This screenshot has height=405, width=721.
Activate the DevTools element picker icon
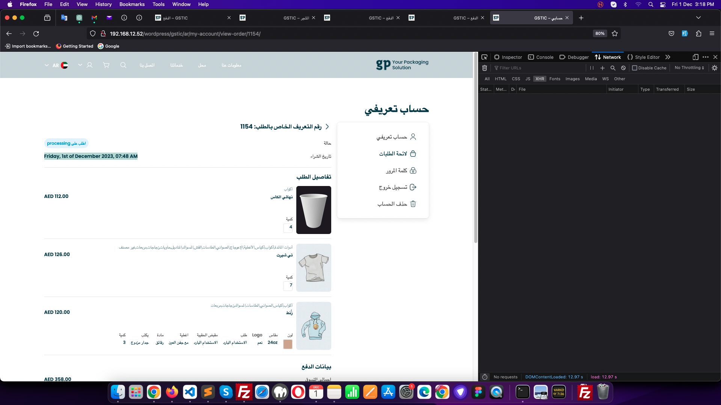coord(484,57)
